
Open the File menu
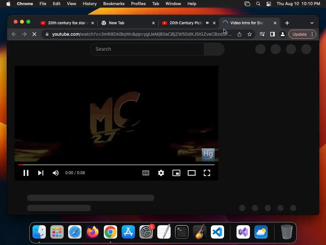point(43,4)
